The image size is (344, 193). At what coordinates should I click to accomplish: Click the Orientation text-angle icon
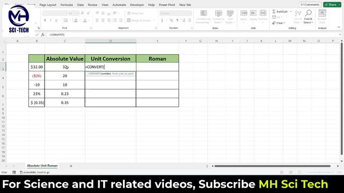coord(115,13)
